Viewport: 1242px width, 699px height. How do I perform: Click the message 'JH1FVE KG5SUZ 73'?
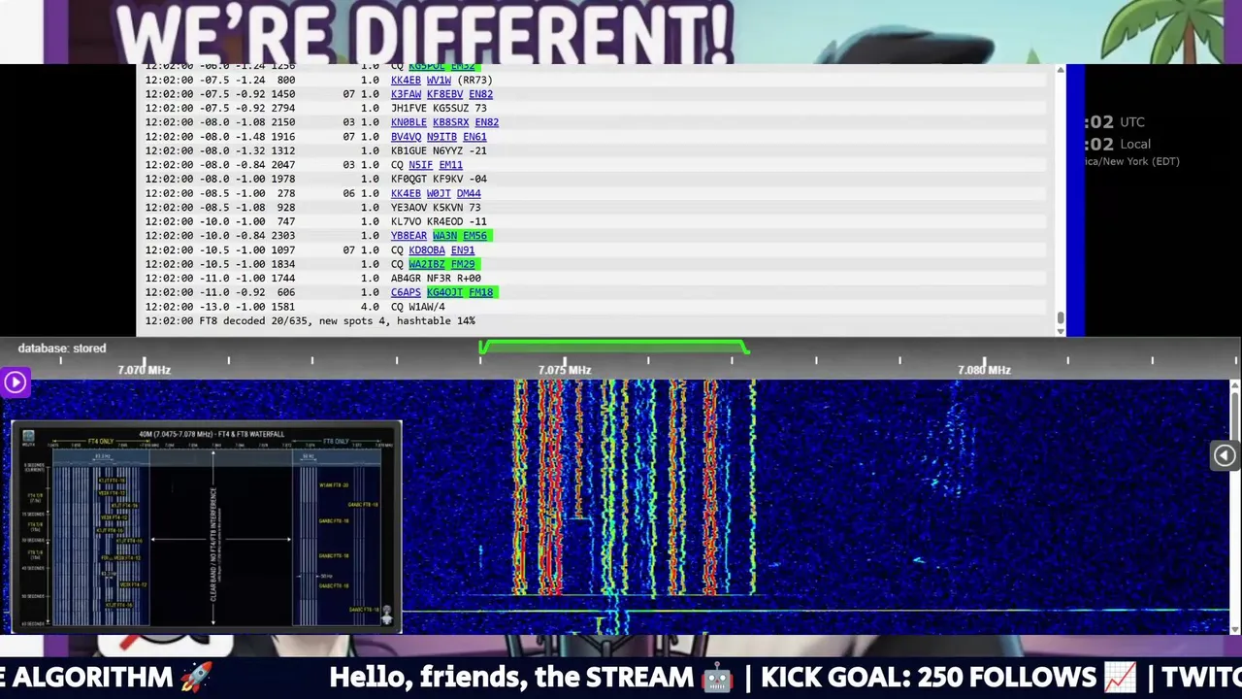pos(439,109)
